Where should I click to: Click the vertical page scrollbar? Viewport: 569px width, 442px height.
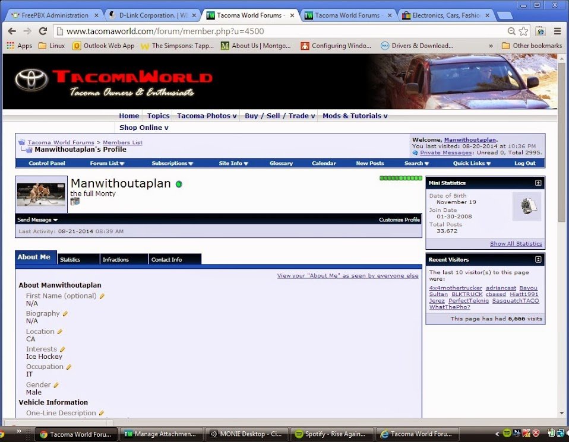(562, 141)
